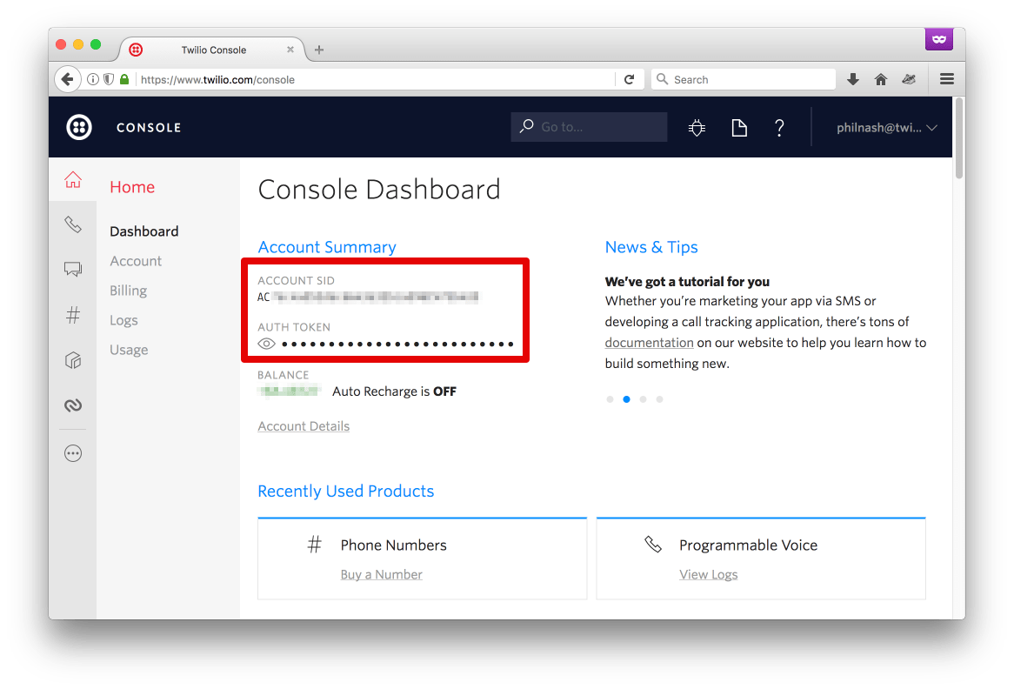This screenshot has width=1014, height=689.
Task: Open Account in the side navigation
Action: click(136, 261)
